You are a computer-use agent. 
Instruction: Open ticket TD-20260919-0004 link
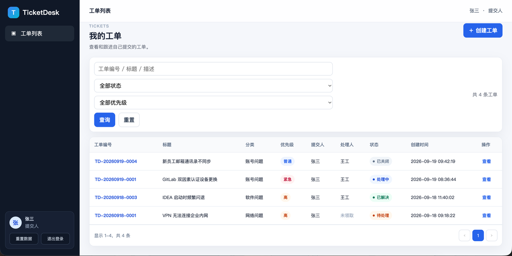pos(116,161)
